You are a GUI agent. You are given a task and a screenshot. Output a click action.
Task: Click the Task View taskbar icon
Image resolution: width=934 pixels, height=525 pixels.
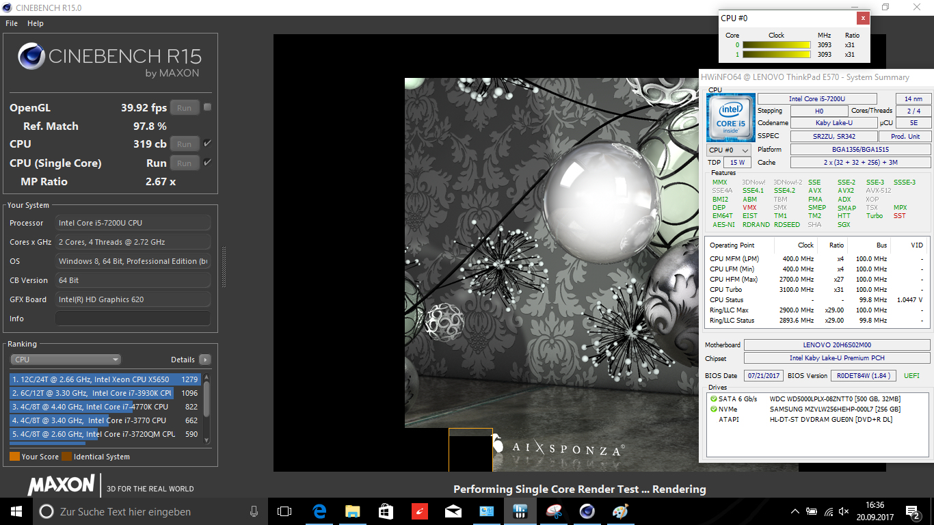(x=284, y=511)
